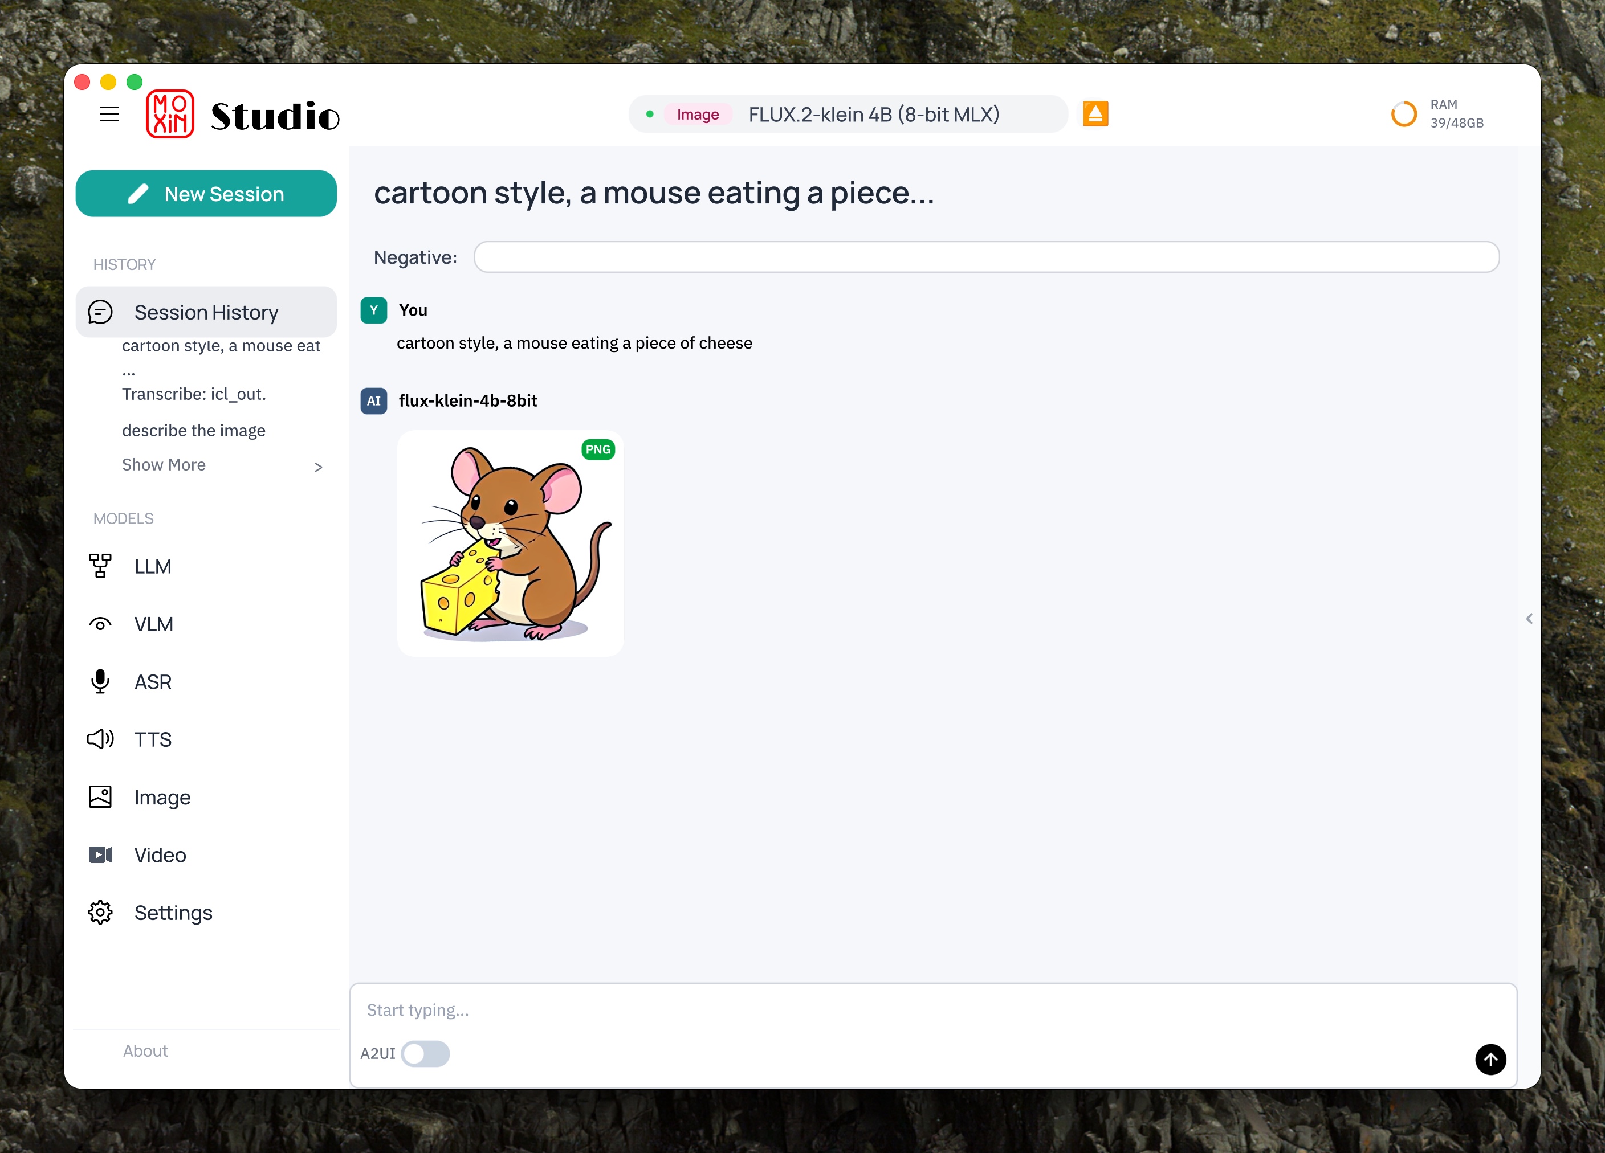Open the Image models section

pos(206,797)
